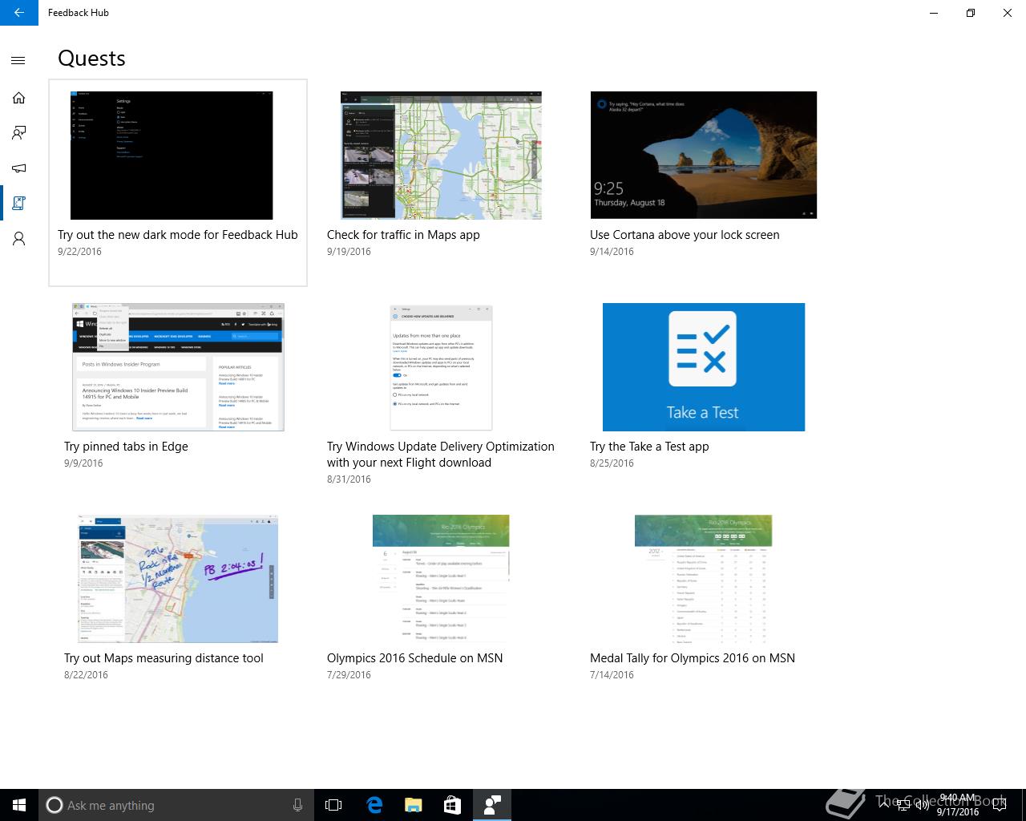This screenshot has width=1026, height=821.
Task: Go to Home in sidebar
Action: pos(18,98)
